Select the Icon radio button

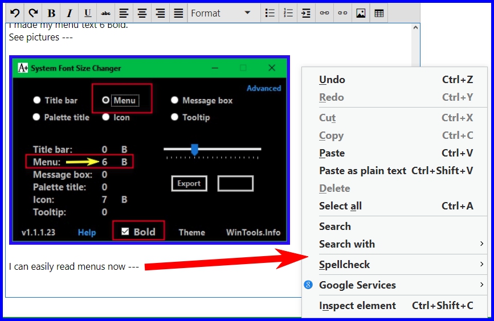coord(105,117)
